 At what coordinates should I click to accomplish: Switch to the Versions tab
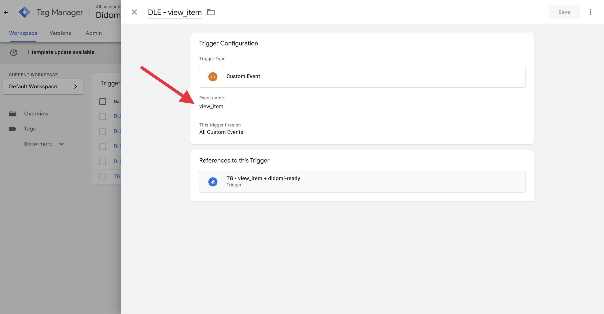(x=60, y=33)
